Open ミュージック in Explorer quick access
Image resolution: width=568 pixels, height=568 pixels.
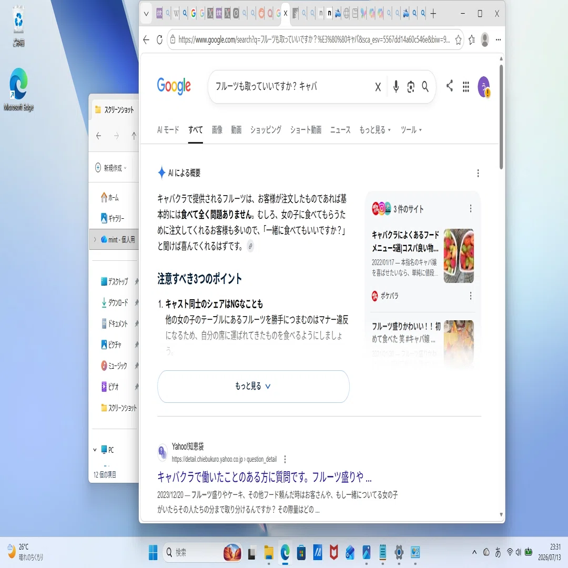point(114,366)
